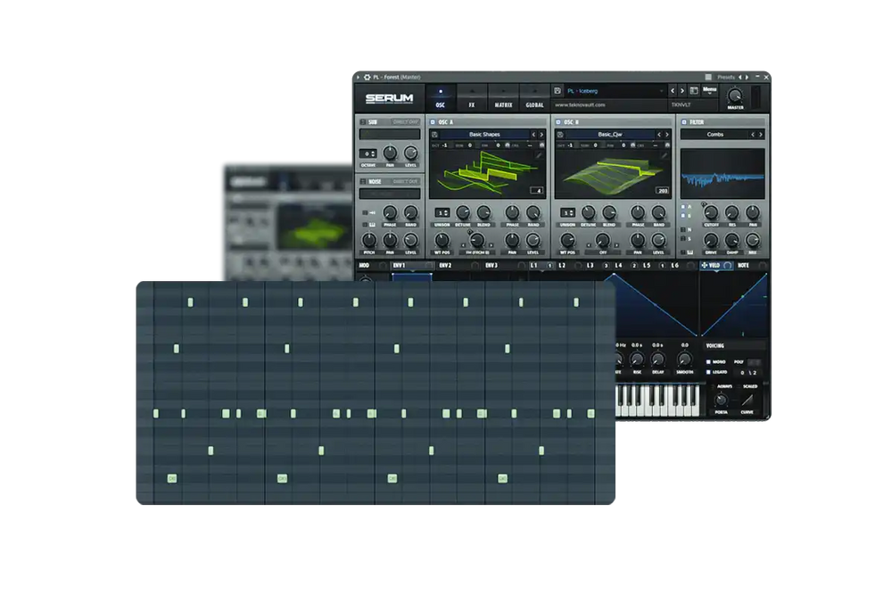Click the Serum logo
This screenshot has width=892, height=595.
(389, 98)
